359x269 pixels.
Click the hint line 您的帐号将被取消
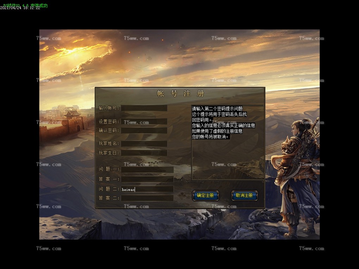[x=210, y=137]
